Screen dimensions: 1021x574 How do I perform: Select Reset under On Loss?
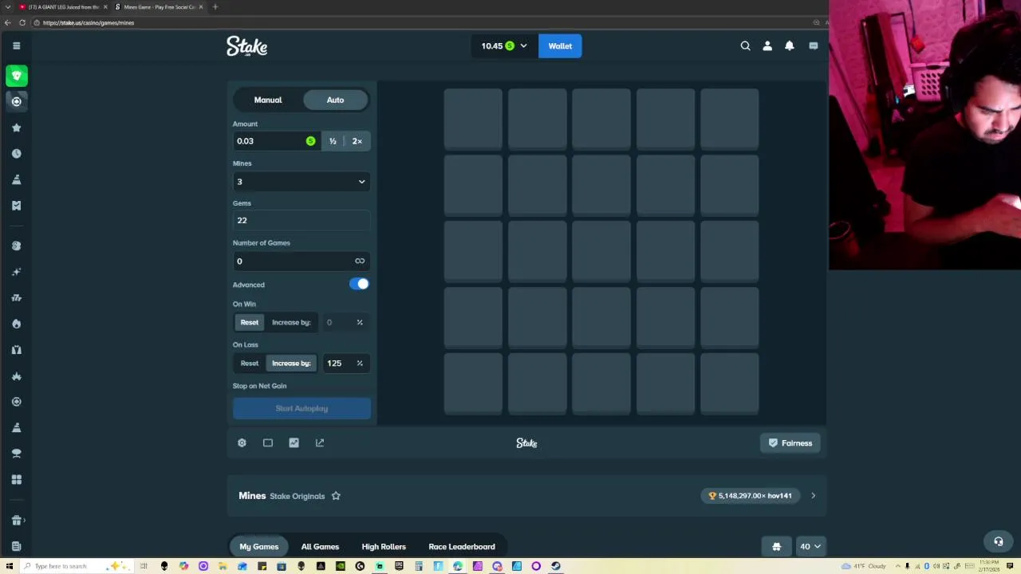tap(250, 363)
